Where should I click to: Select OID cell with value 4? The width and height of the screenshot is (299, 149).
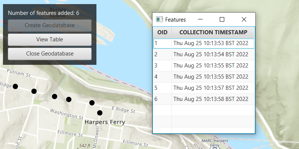163,77
